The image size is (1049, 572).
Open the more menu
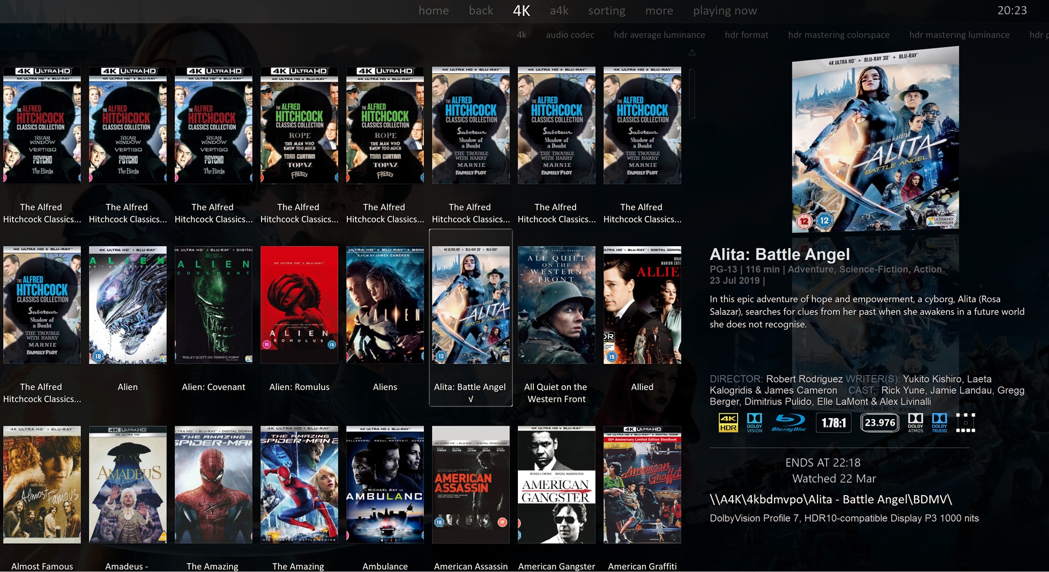point(659,10)
